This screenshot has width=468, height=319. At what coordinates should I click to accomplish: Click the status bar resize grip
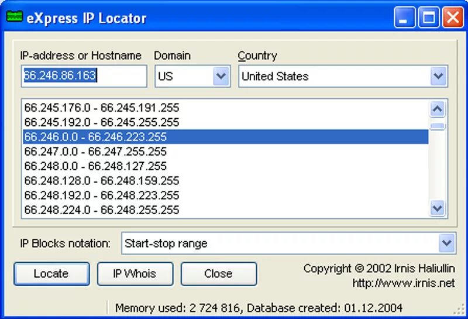(459, 310)
